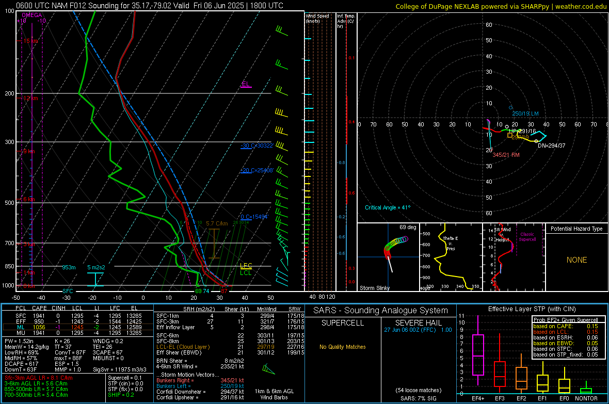Select the 'Sfc-3km AGL LR = 8.1 C/km' line
Viewport: 609px width, 404px height.
tap(39, 378)
